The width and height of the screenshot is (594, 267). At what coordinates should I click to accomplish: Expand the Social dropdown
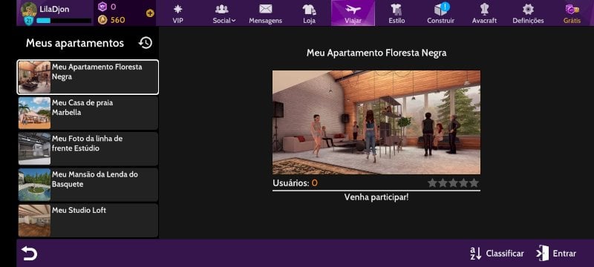224,13
